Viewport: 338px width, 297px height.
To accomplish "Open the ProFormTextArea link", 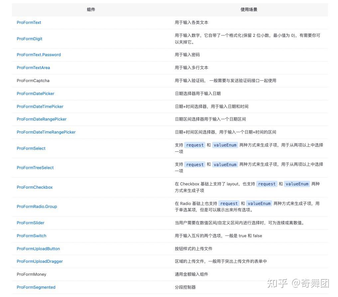I will 33,67.
